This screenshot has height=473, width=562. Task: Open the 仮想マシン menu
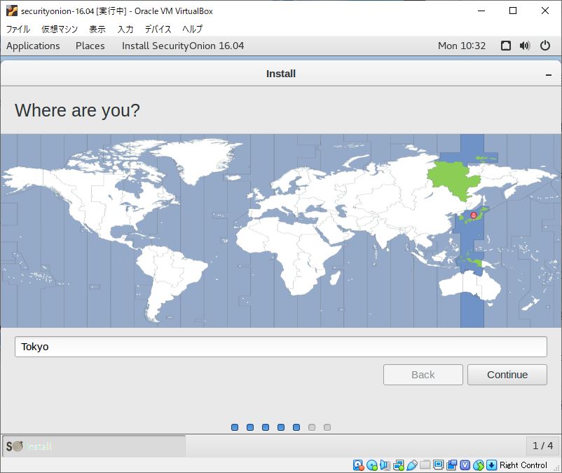click(60, 29)
